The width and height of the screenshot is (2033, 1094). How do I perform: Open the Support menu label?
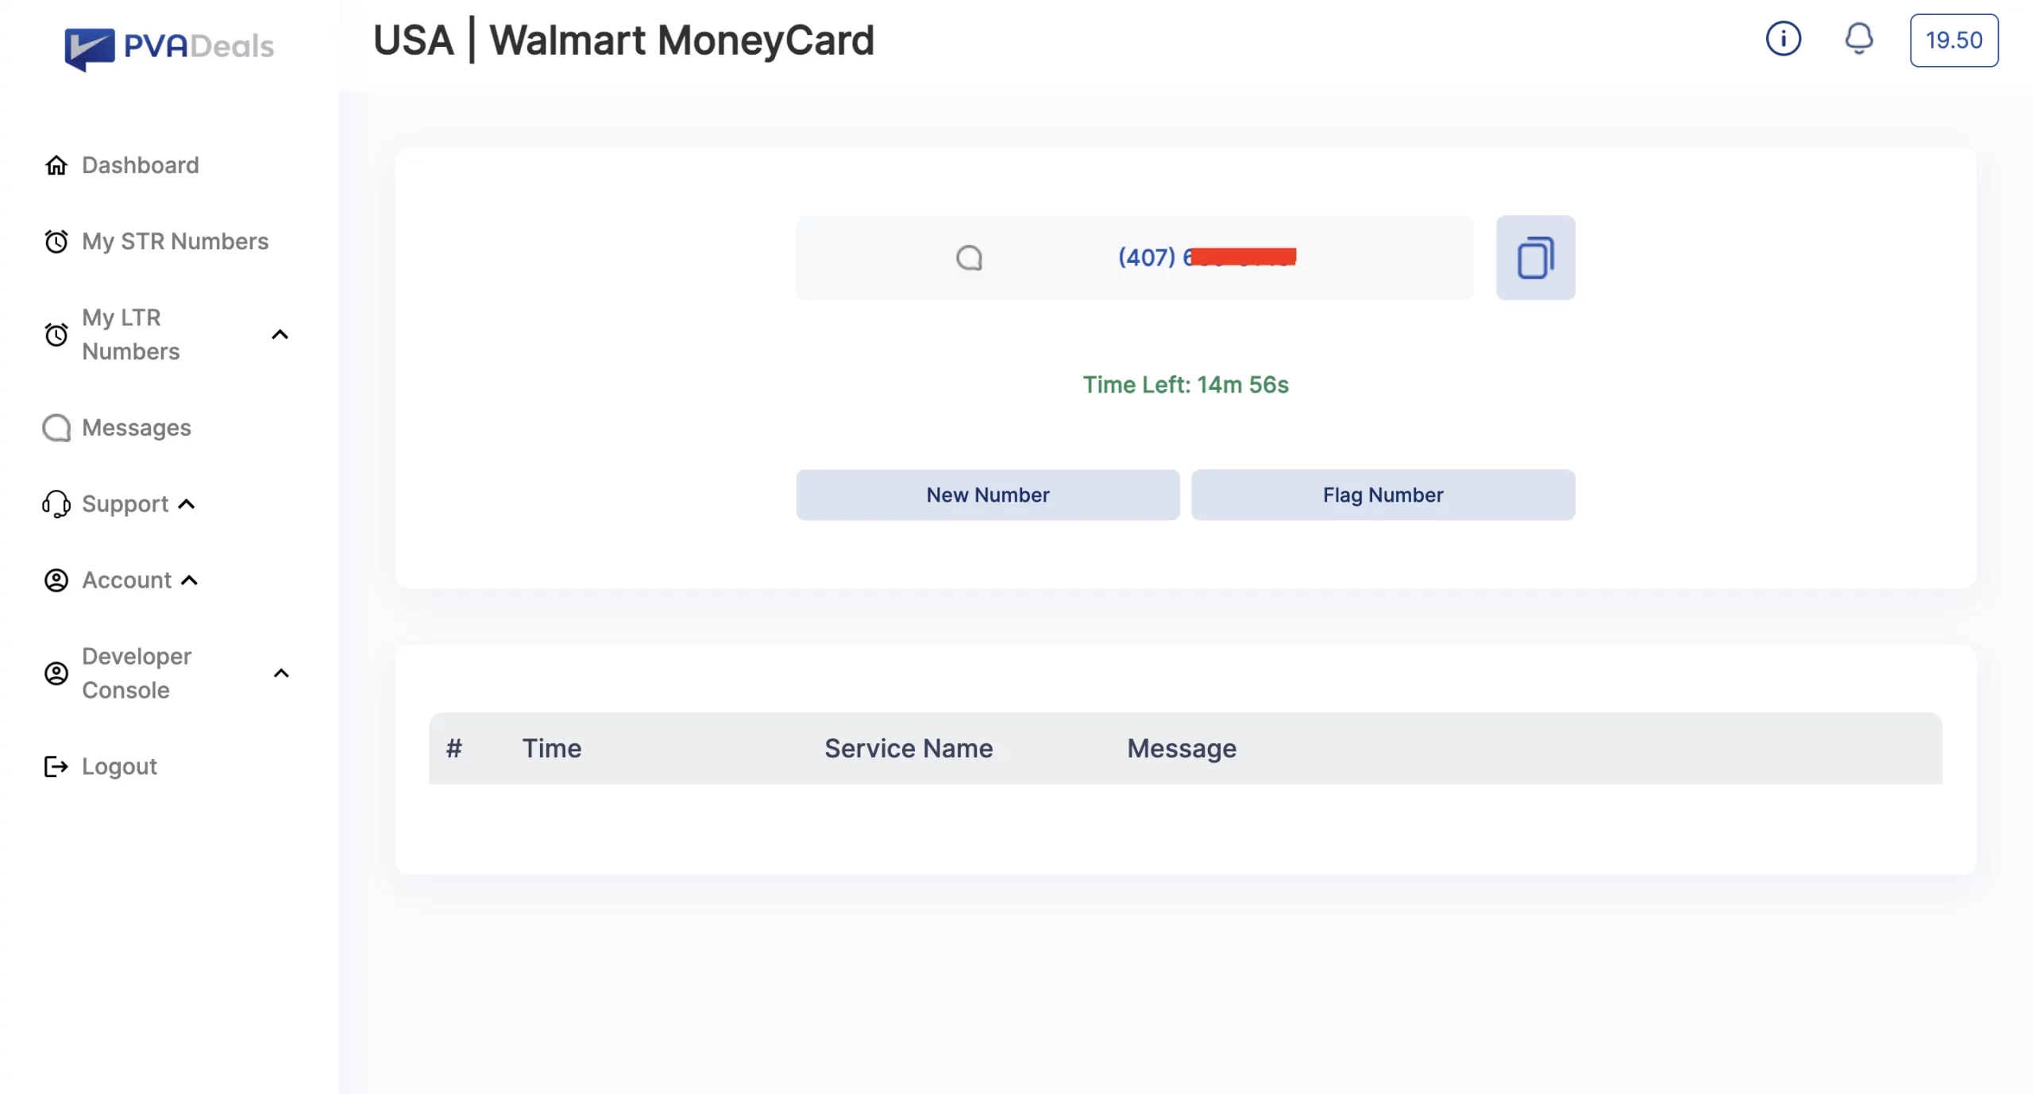coord(125,504)
